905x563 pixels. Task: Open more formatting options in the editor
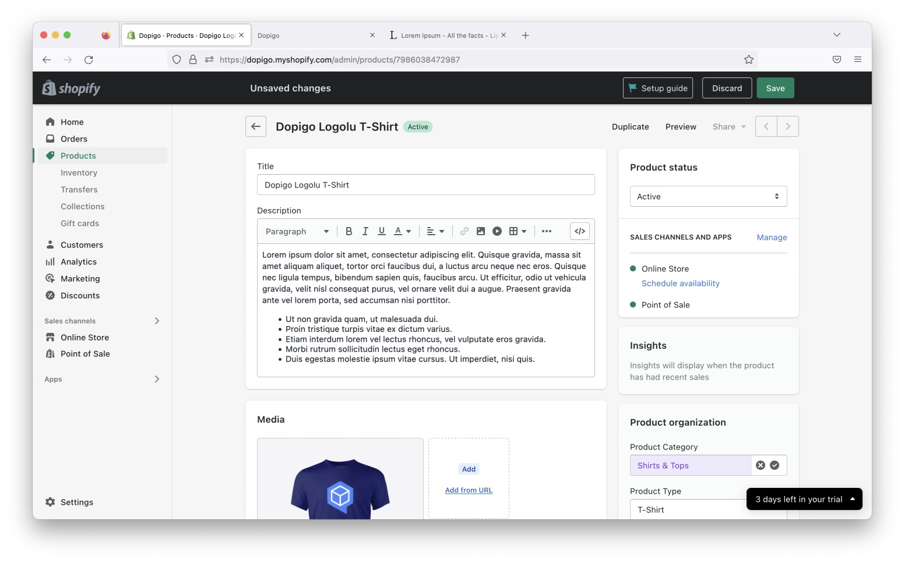(x=547, y=231)
